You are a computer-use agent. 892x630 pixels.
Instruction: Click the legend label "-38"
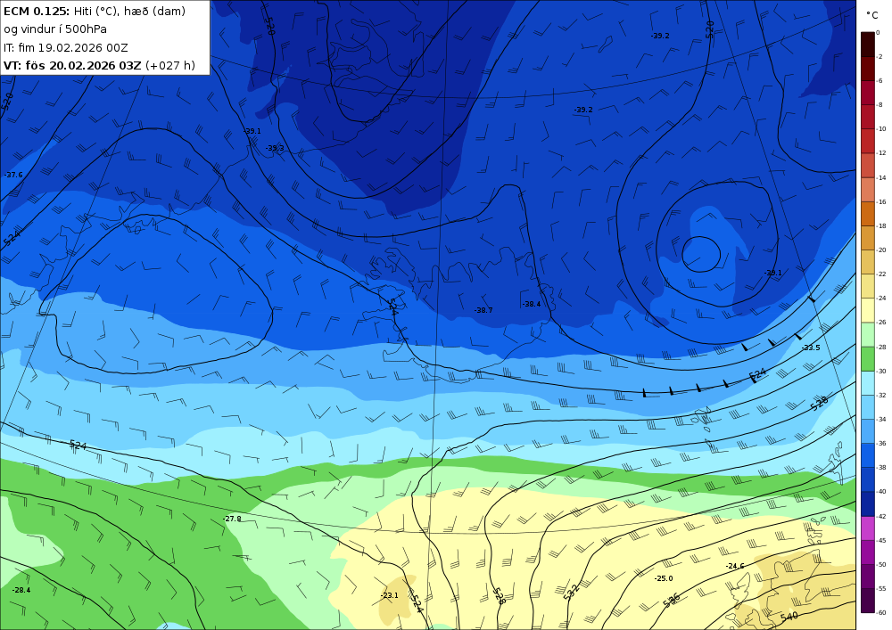881,468
